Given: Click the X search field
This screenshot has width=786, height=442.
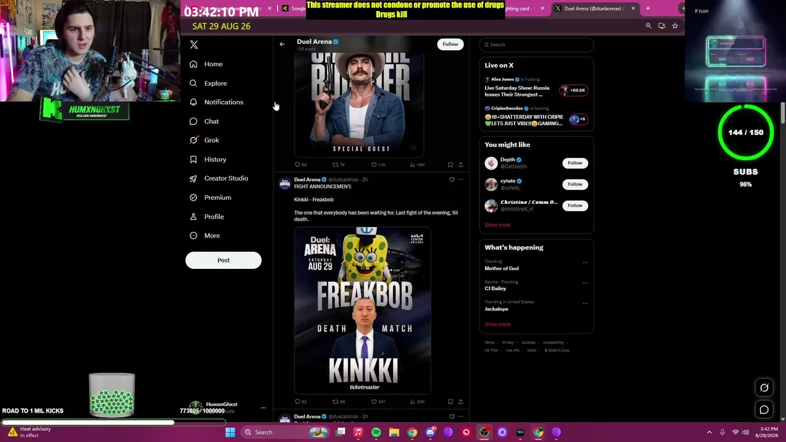Looking at the screenshot, I should coord(537,45).
